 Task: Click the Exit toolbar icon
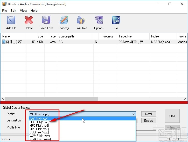coord(116,20)
